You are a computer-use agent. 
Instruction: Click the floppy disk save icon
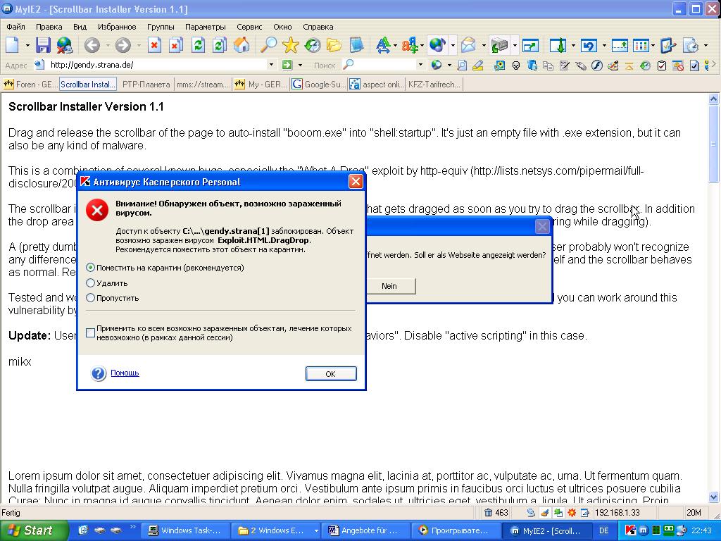click(x=43, y=45)
